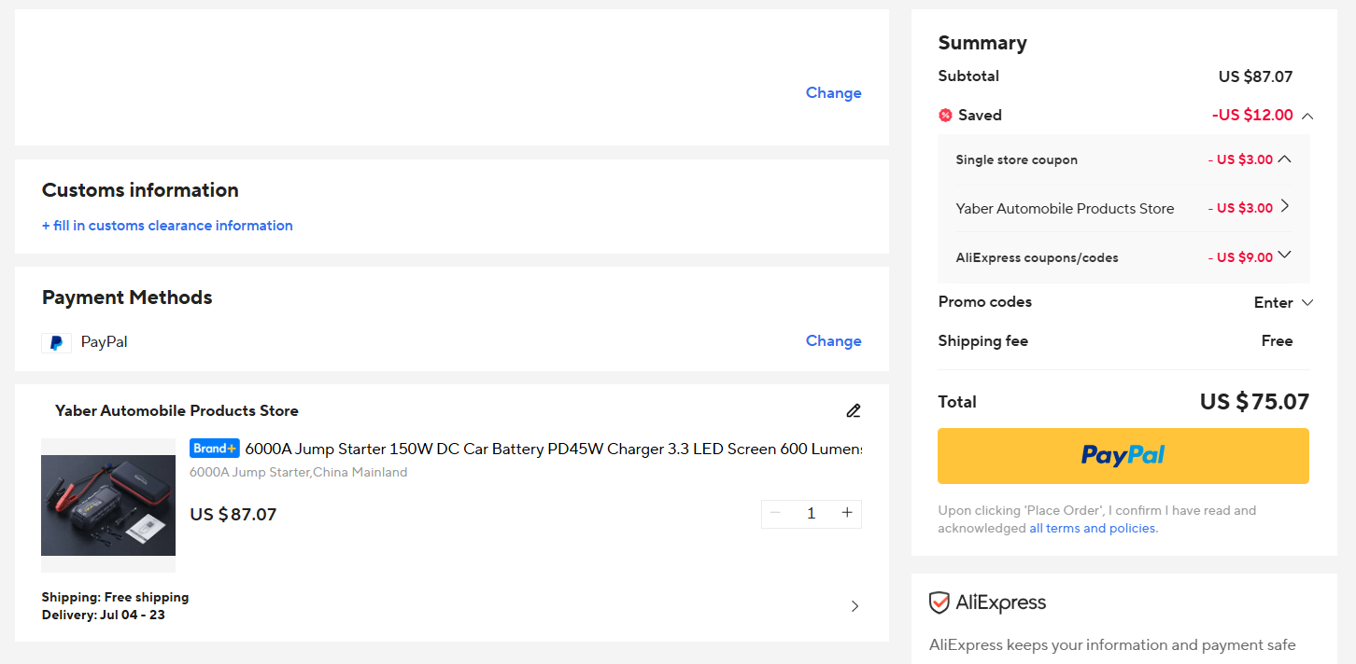Click the Shipping fee Free value
The width and height of the screenshot is (1356, 664).
click(x=1277, y=341)
